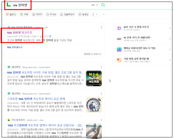Click the robots.txt help question icon
The width and height of the screenshot is (174, 139).
50,36
